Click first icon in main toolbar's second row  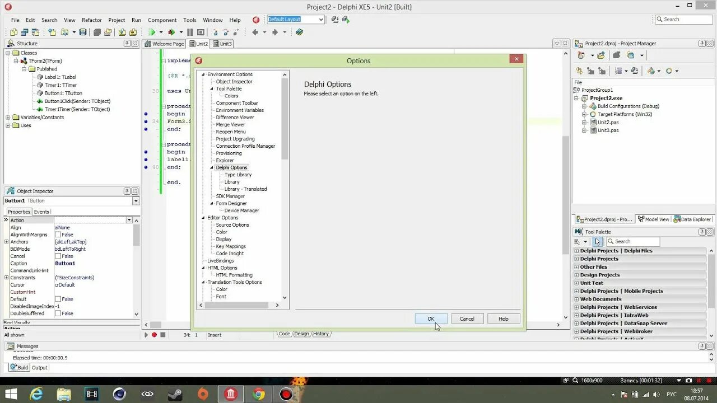tap(13, 32)
